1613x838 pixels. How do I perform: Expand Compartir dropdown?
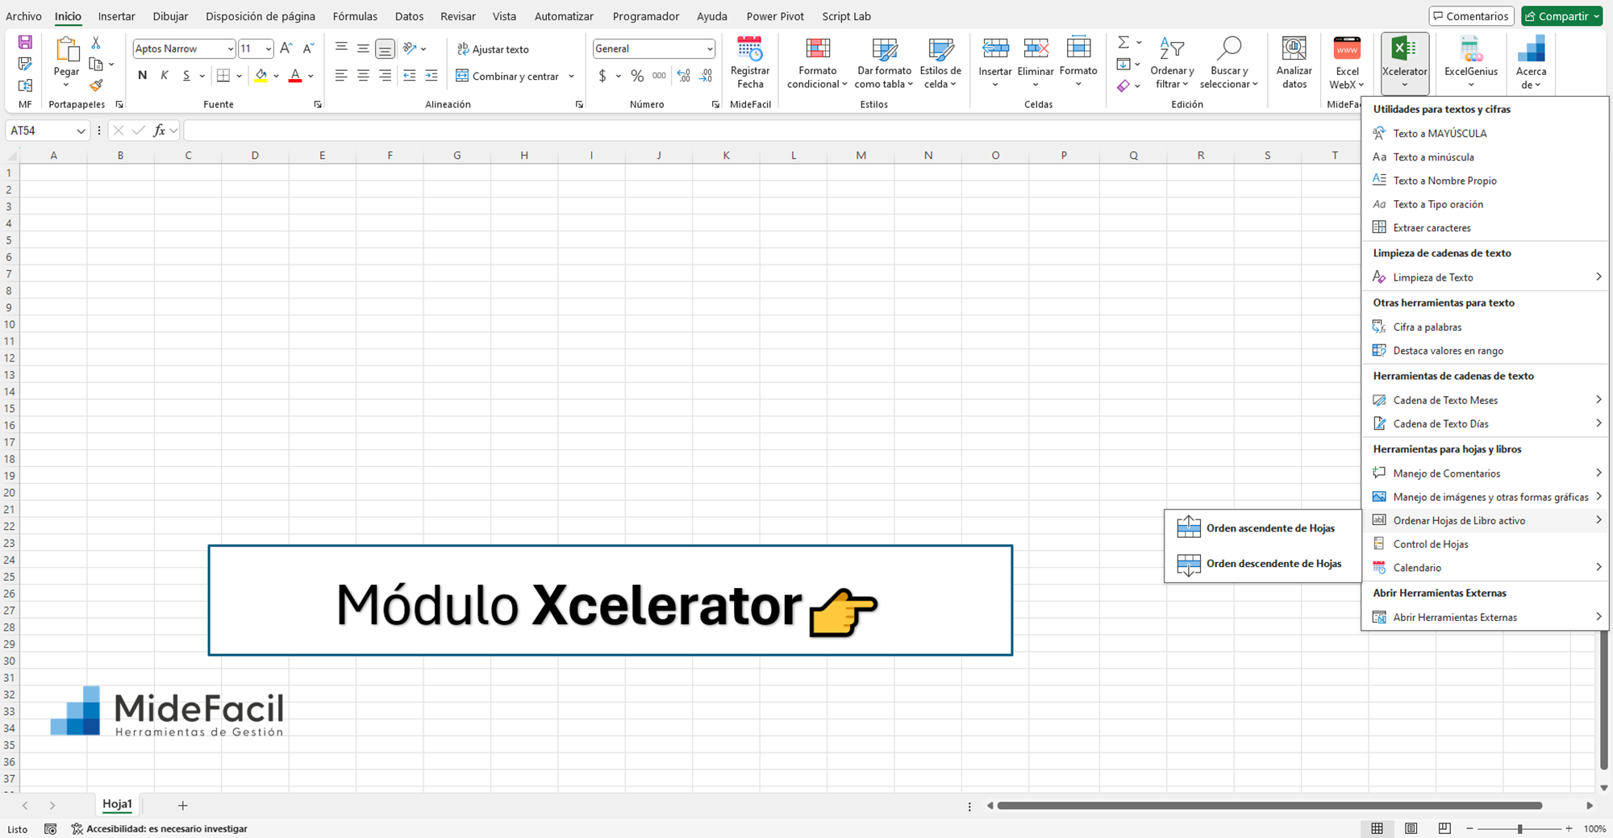[x=1595, y=16]
